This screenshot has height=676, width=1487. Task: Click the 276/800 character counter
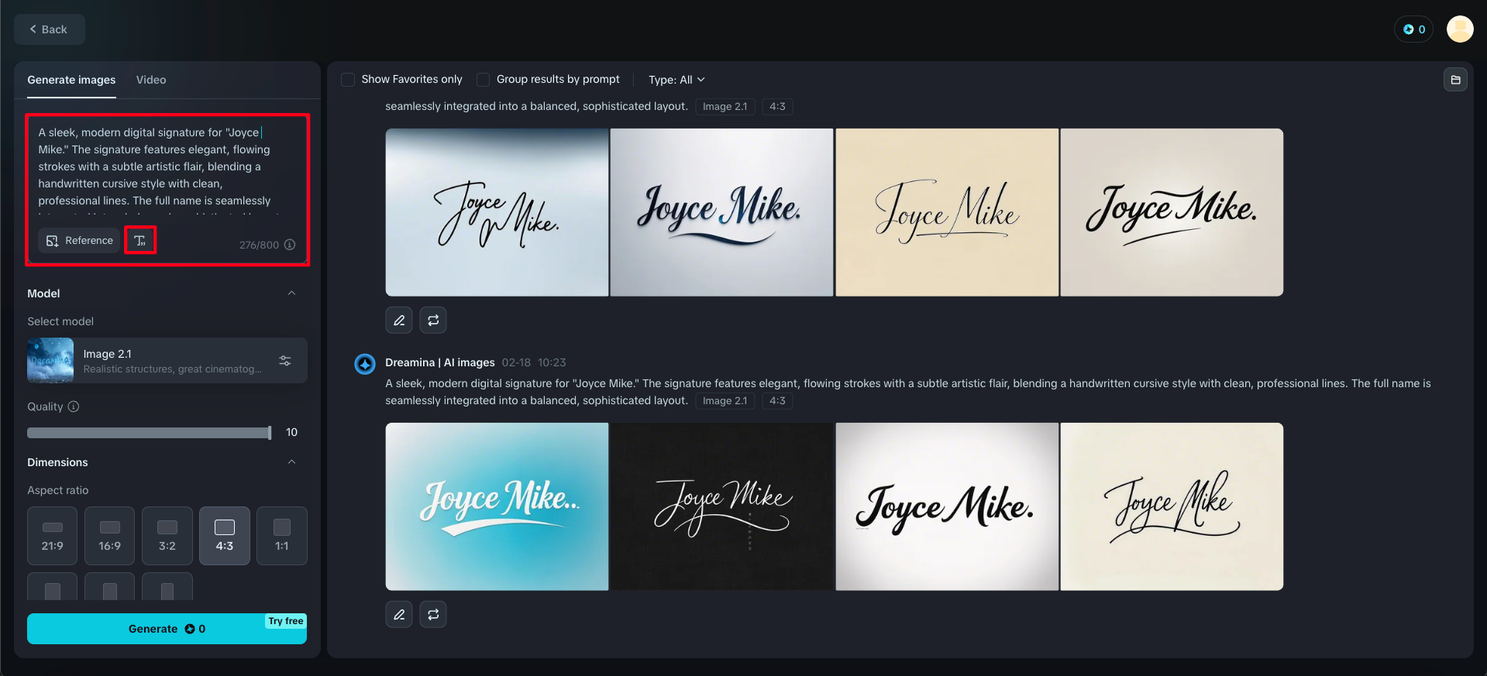259,245
